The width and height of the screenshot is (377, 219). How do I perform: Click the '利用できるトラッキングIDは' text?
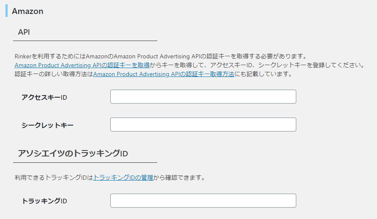54,178
